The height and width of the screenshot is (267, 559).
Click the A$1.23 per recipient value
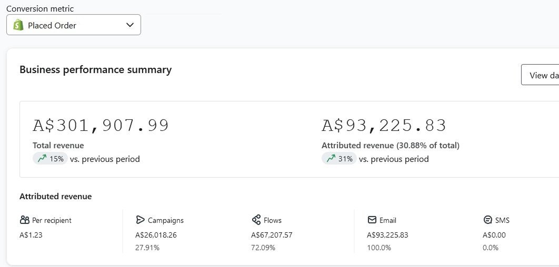tap(31, 235)
